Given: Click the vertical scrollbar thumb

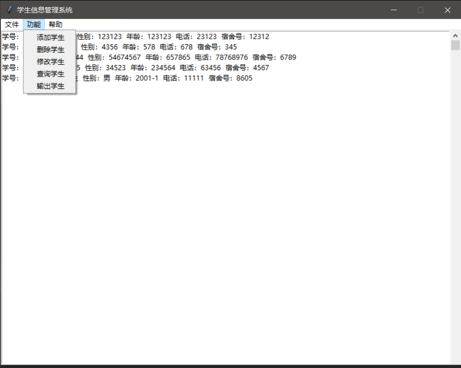Looking at the screenshot, I should (455, 45).
